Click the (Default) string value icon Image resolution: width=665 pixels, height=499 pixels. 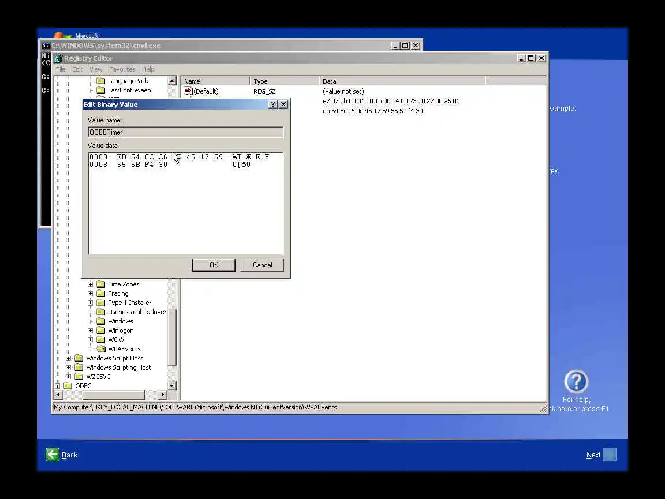[x=188, y=91]
